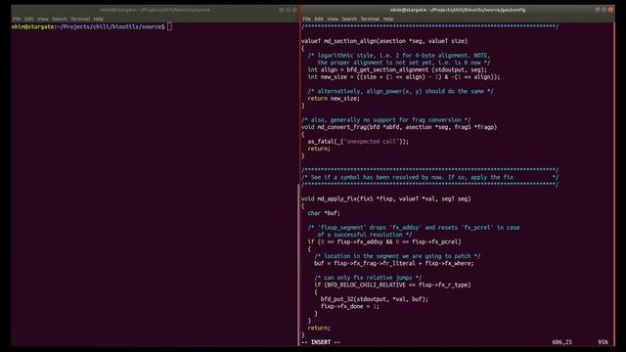Click the comment 'logarithmic style, i.e. 2 for 4-byte alignment'
This screenshot has width=626, height=352.
tap(399, 56)
